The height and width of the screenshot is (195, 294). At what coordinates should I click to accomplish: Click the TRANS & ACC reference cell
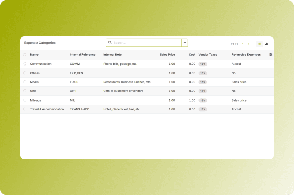[x=80, y=109]
